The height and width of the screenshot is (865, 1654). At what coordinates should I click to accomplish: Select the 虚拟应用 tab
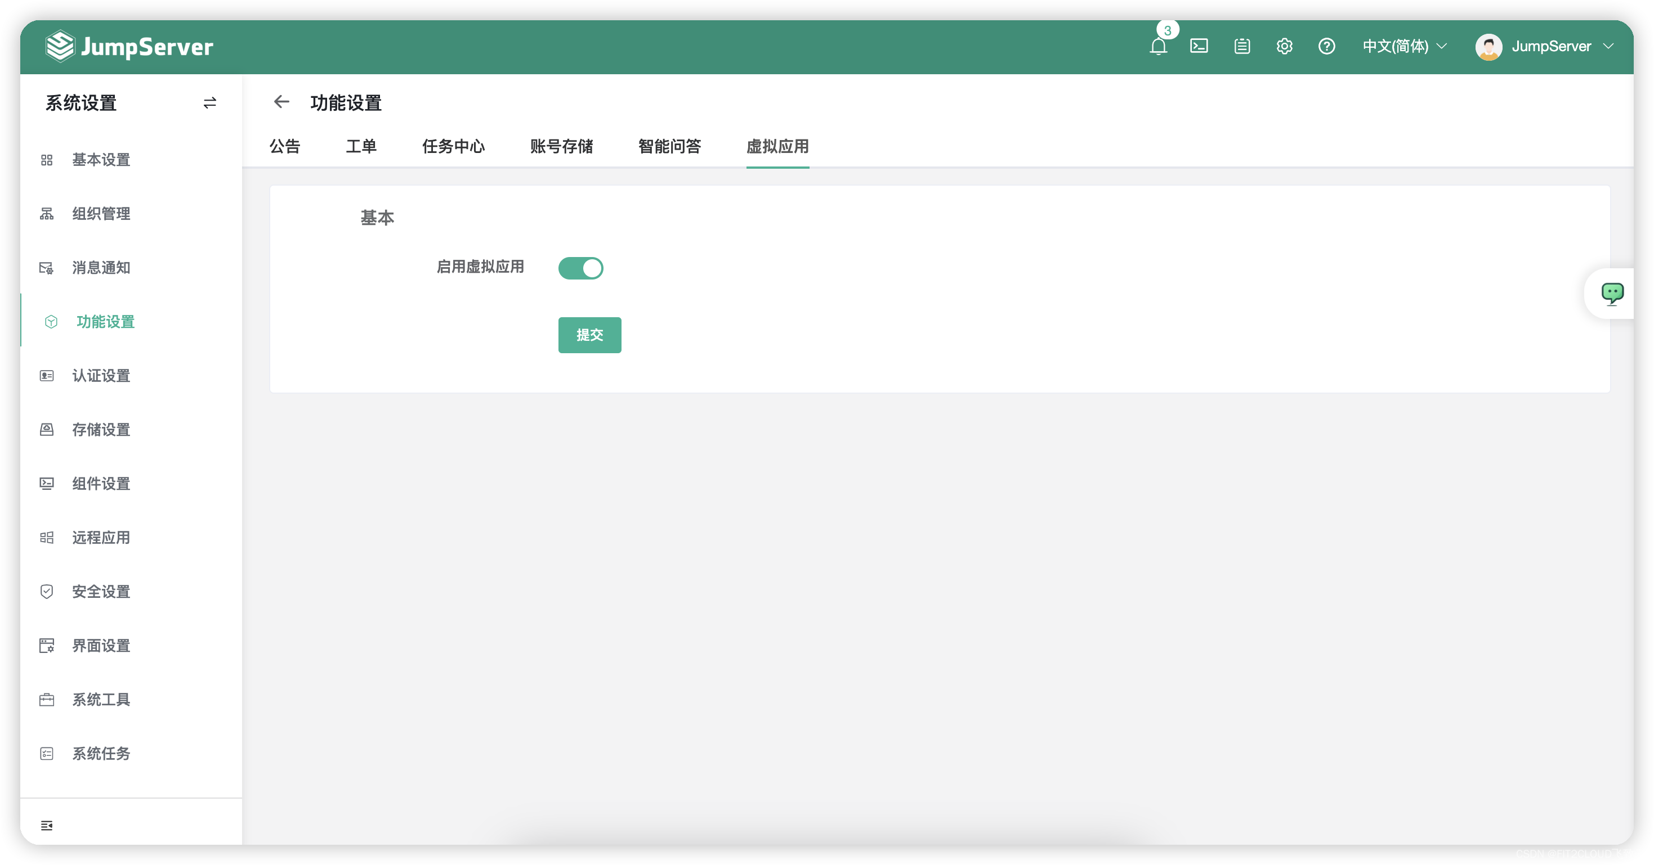(x=777, y=145)
